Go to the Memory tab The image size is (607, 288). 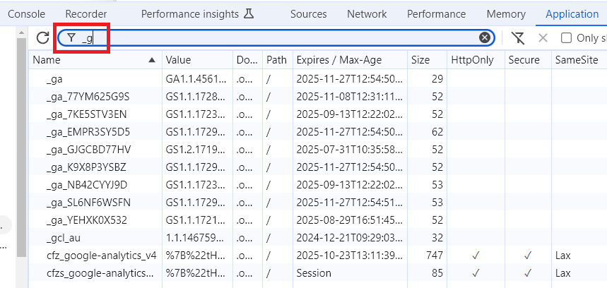pyautogui.click(x=506, y=14)
